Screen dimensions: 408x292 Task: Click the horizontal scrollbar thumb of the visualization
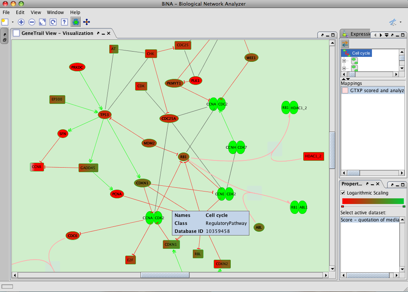(x=165, y=275)
